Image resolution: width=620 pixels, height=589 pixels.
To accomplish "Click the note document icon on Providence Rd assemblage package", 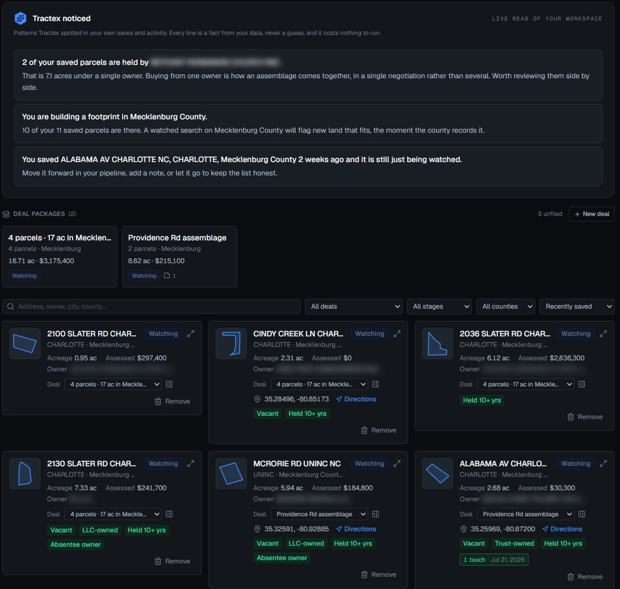I will pos(167,275).
